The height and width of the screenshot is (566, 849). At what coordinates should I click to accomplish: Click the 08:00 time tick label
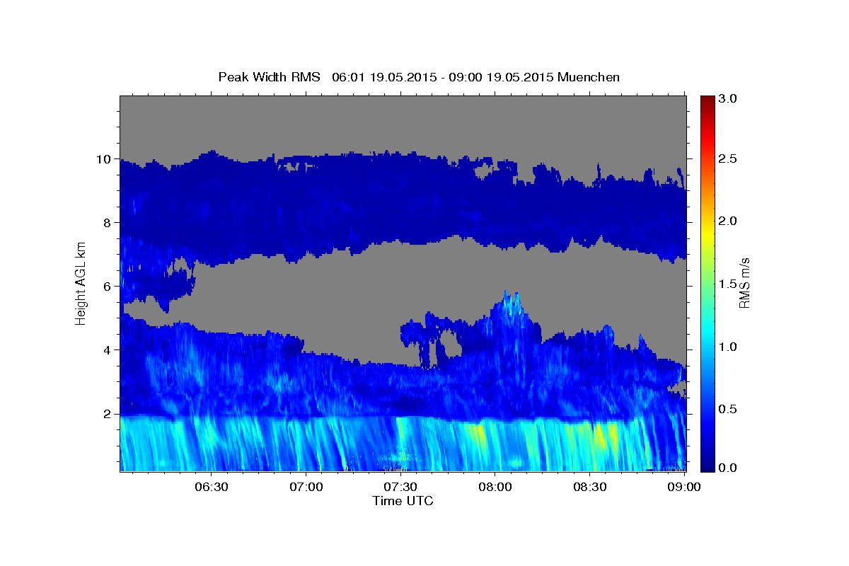click(x=495, y=487)
